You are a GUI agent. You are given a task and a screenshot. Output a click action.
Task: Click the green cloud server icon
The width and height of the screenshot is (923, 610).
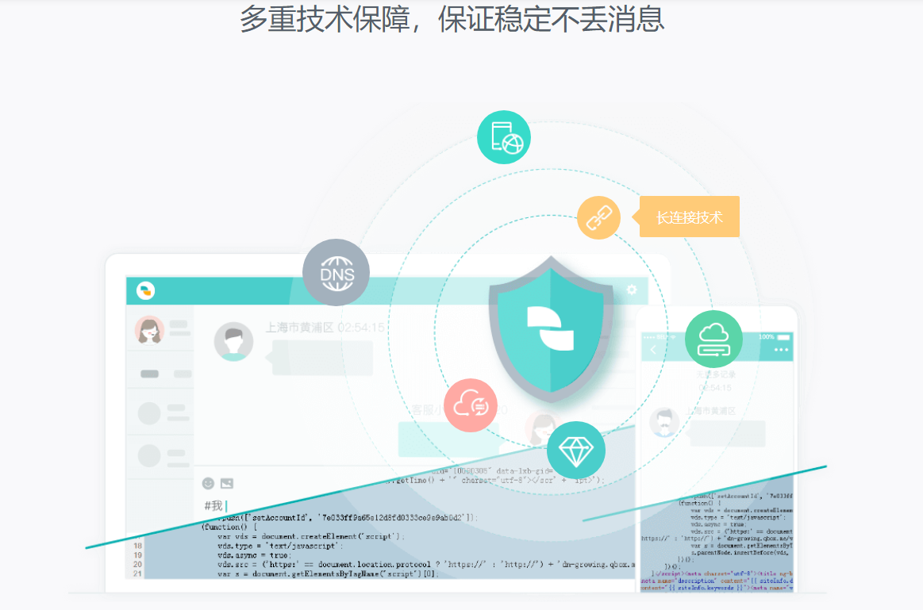(713, 340)
